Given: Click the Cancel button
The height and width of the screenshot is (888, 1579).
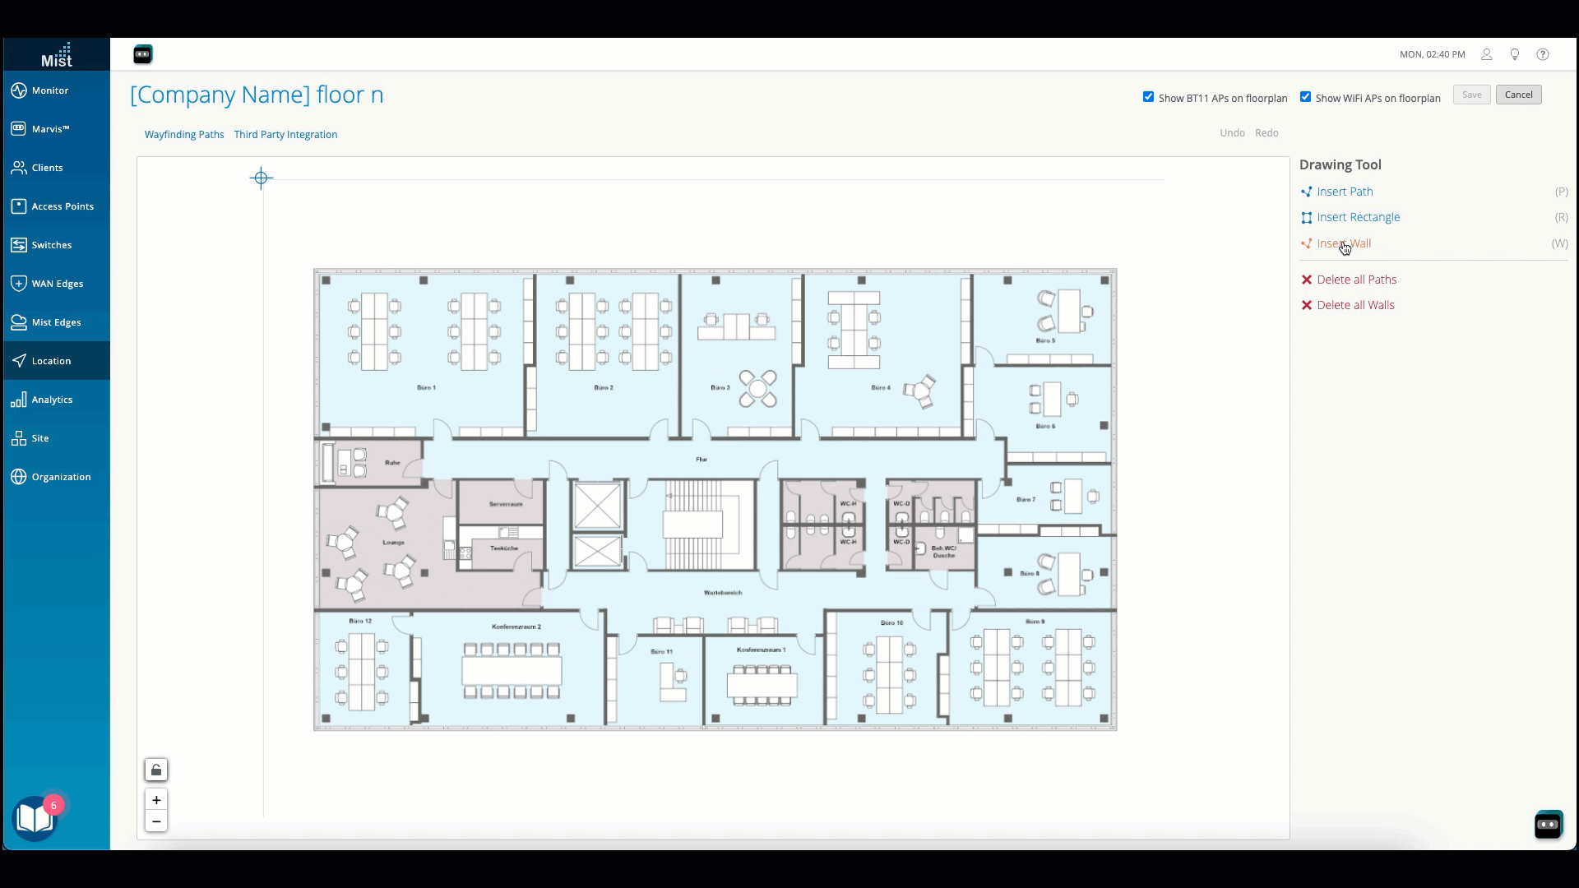Looking at the screenshot, I should click(x=1518, y=95).
